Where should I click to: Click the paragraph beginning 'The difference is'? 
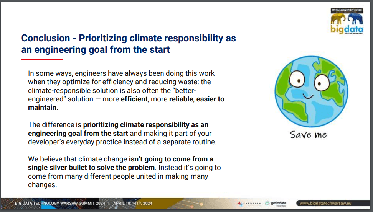pyautogui.click(x=122, y=133)
